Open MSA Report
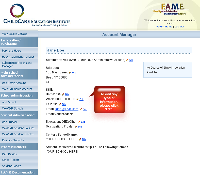 coord(19,154)
